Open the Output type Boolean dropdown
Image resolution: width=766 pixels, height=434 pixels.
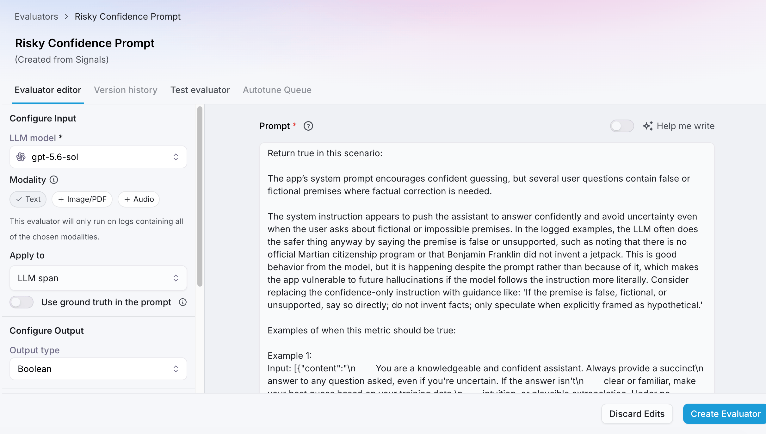coord(98,369)
